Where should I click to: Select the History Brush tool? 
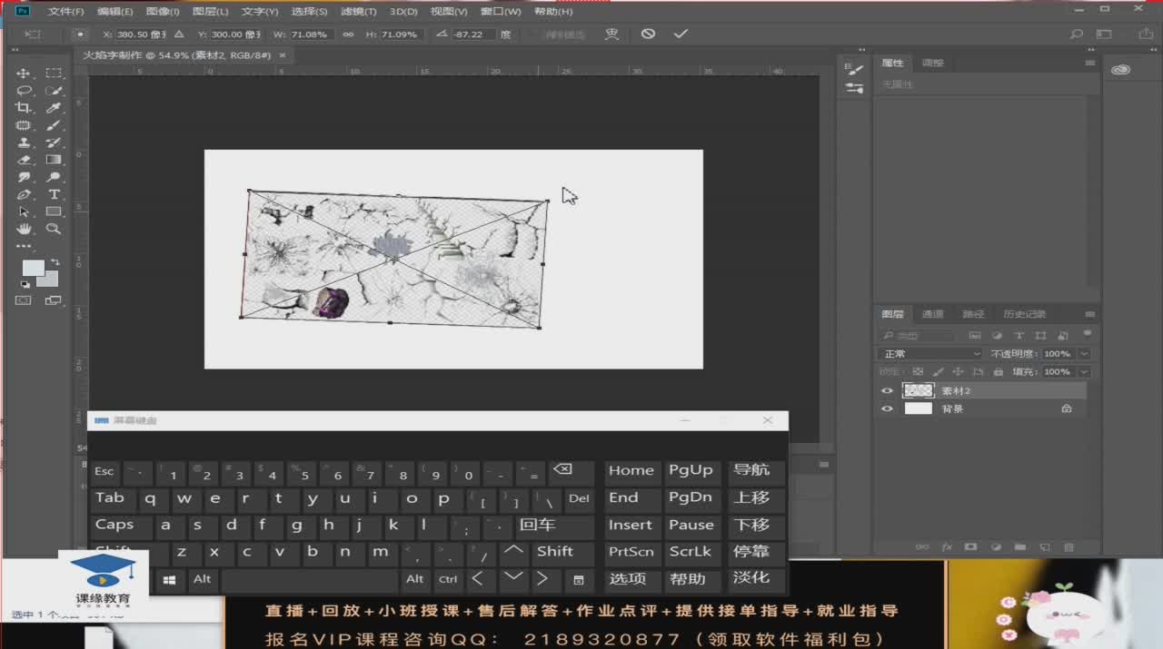(54, 143)
